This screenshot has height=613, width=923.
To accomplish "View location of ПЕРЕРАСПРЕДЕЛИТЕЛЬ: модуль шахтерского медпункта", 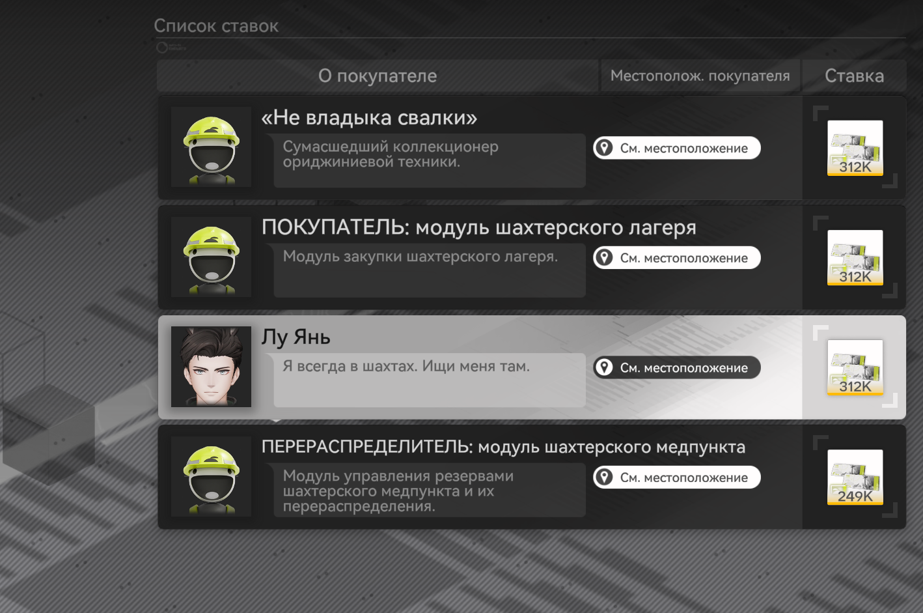I will pos(677,477).
